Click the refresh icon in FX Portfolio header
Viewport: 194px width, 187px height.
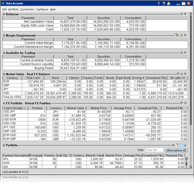tap(182, 103)
